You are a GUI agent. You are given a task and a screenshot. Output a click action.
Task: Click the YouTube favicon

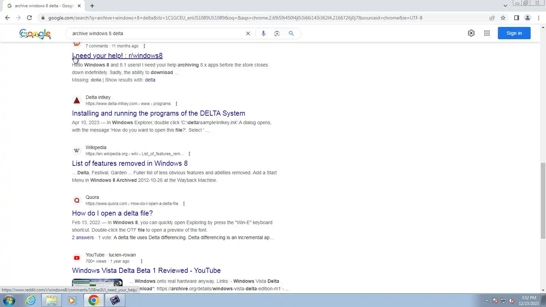77,258
